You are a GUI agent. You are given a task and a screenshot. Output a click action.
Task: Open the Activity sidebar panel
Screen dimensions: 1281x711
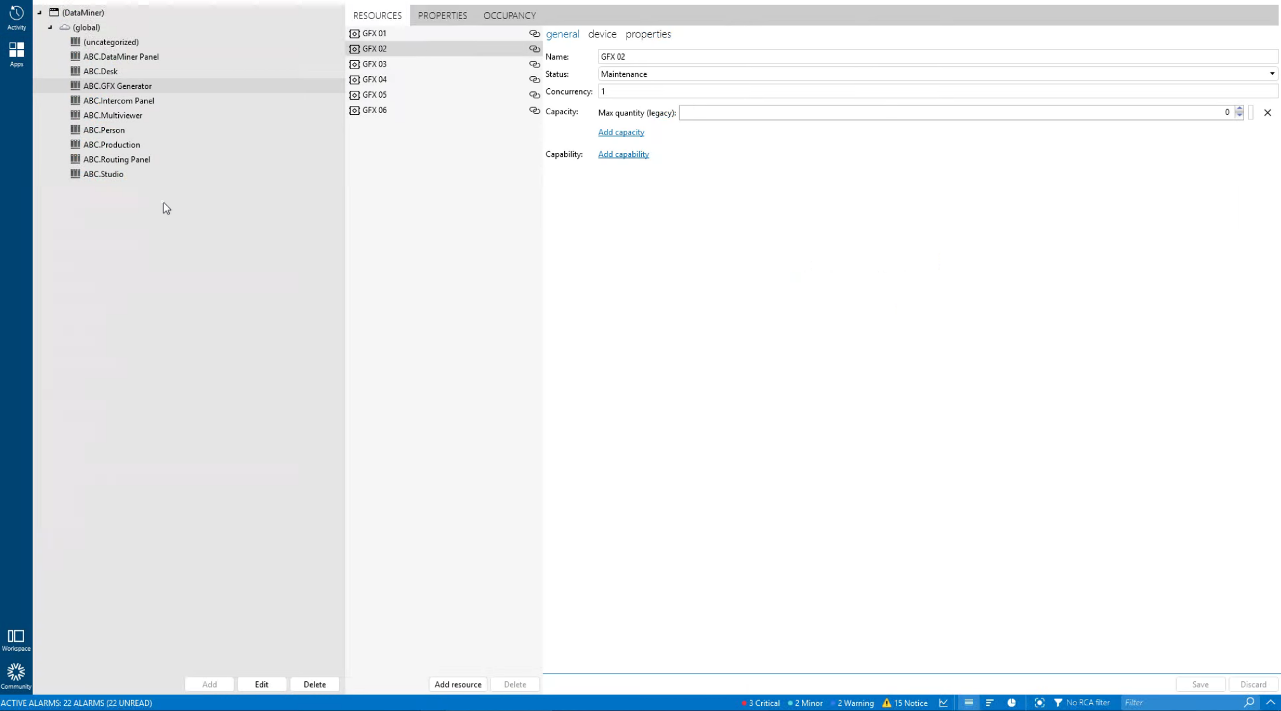pos(17,18)
